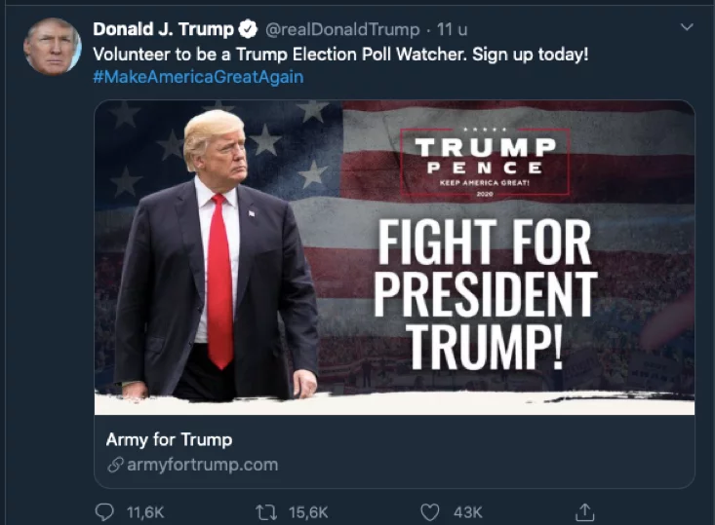
Task: Click the link chain icon beside armyfortrump.com
Action: coord(115,465)
